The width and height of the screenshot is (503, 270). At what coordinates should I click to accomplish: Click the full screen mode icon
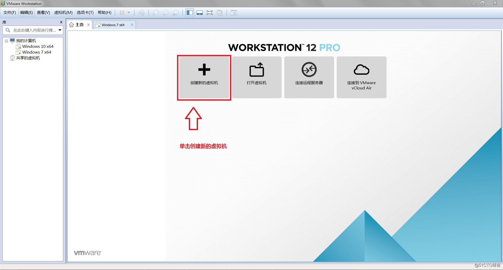click(210, 13)
